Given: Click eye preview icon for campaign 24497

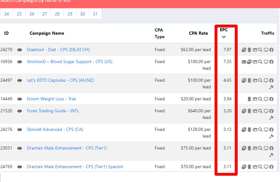Looking at the screenshot, I should coord(20,80).
